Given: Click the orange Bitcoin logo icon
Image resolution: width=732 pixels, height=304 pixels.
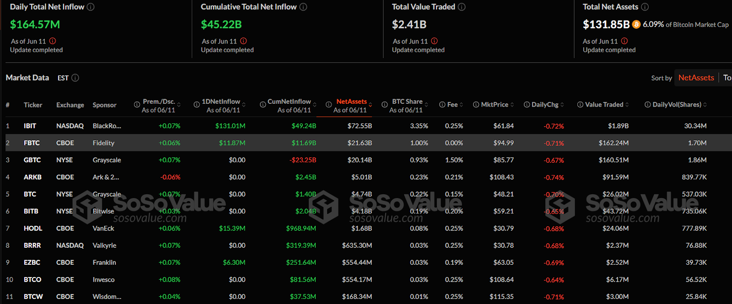Looking at the screenshot, I should [636, 25].
